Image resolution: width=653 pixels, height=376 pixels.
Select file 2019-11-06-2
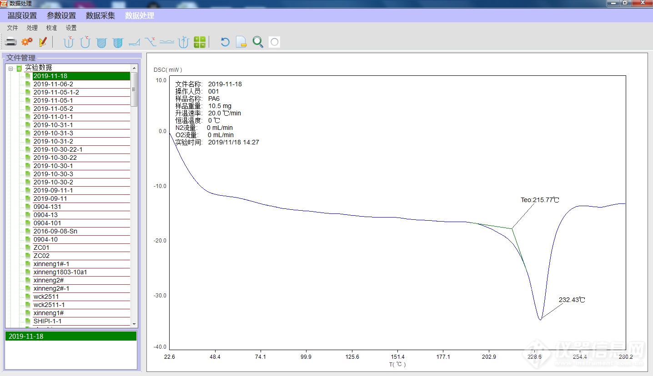(x=81, y=84)
